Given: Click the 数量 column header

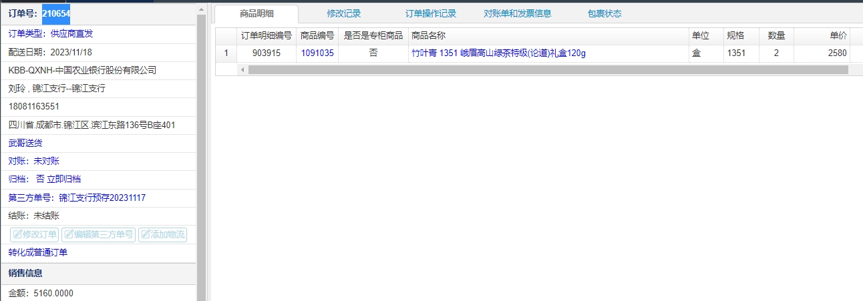Looking at the screenshot, I should click(776, 35).
